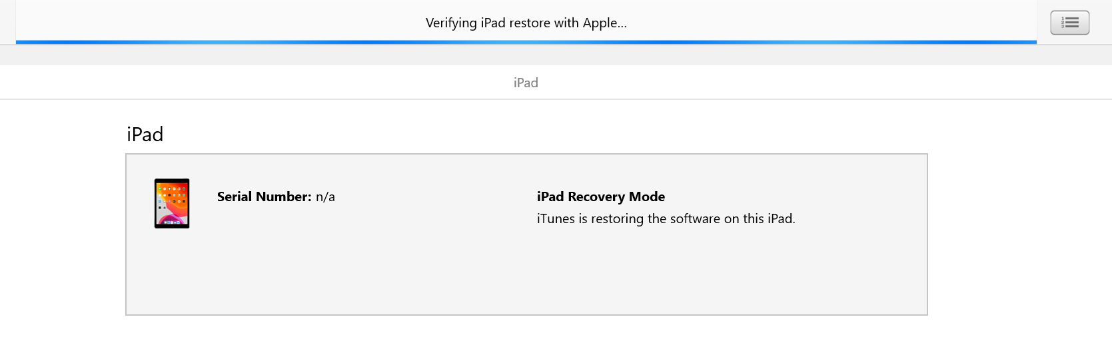The height and width of the screenshot is (353, 1112).
Task: Open the Up Next list button
Action: [1069, 23]
